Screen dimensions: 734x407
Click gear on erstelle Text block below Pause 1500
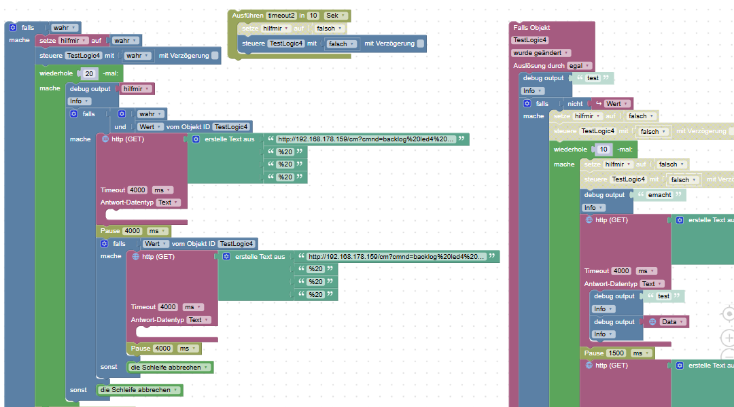680,366
